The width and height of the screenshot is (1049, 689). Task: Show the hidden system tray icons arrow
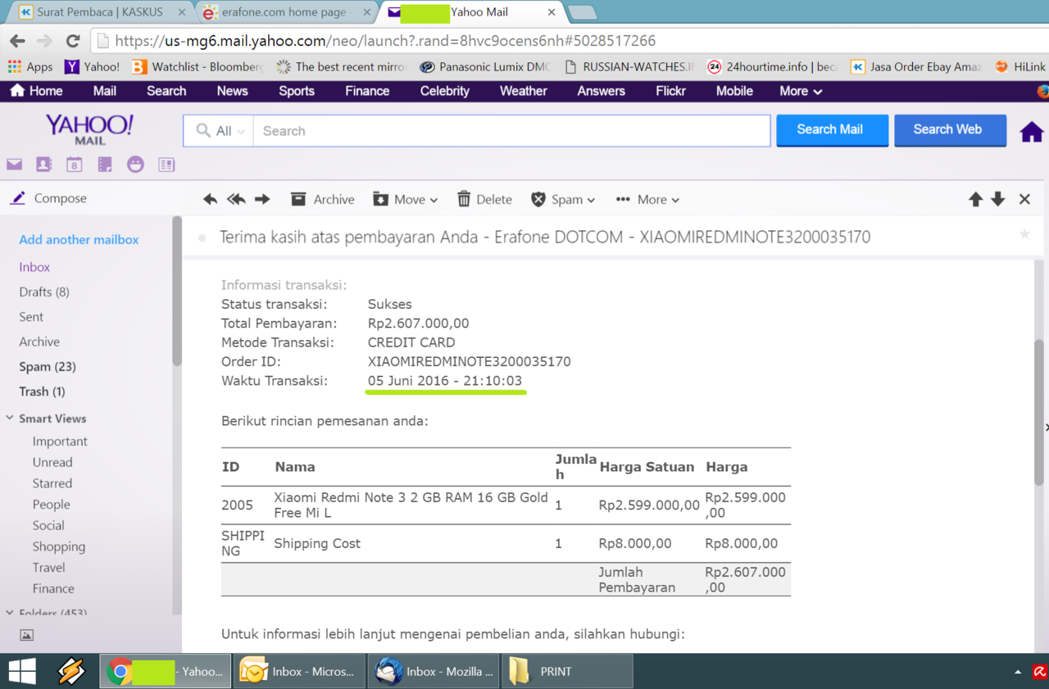(1018, 672)
